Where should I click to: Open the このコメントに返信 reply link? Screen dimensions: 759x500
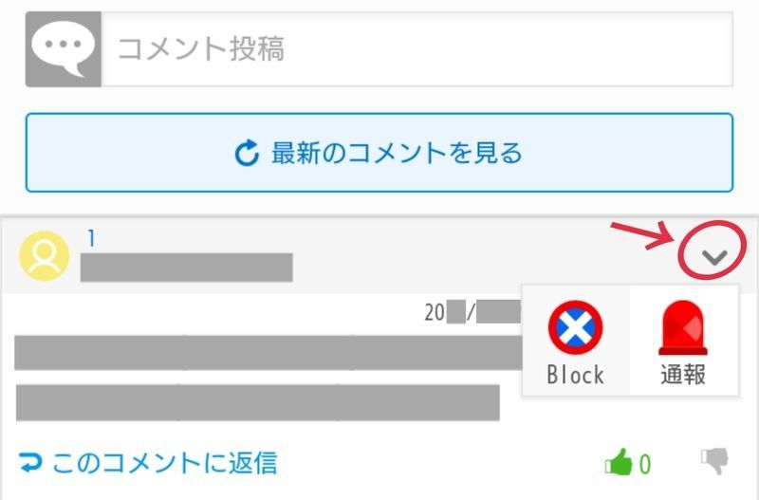click(x=164, y=463)
